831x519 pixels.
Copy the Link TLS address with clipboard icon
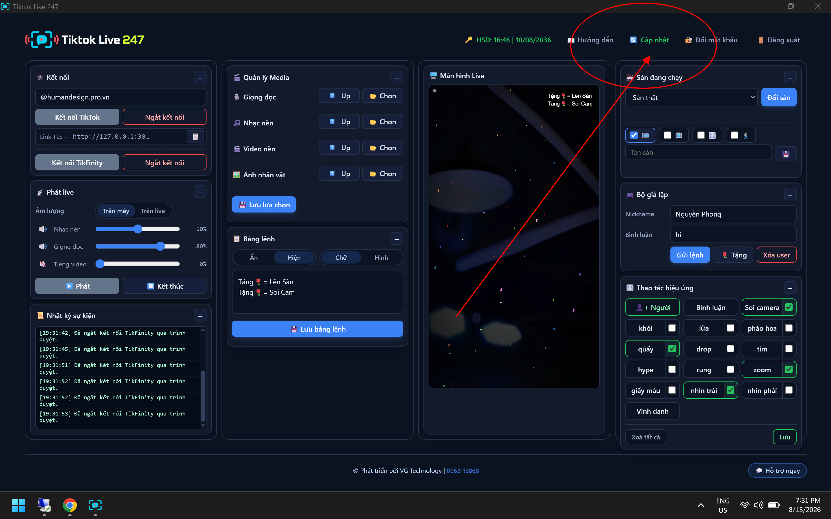point(195,137)
